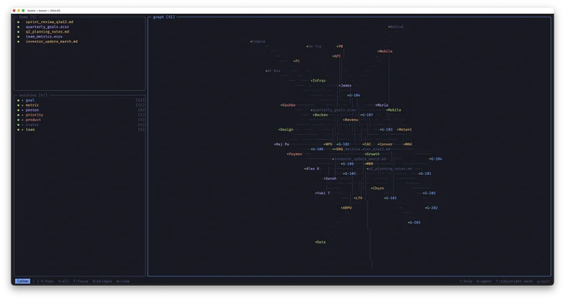This screenshot has height=300, width=565.
Task: Toggle the dot beside sprint_review_q1w12.md
Action: click(18, 22)
